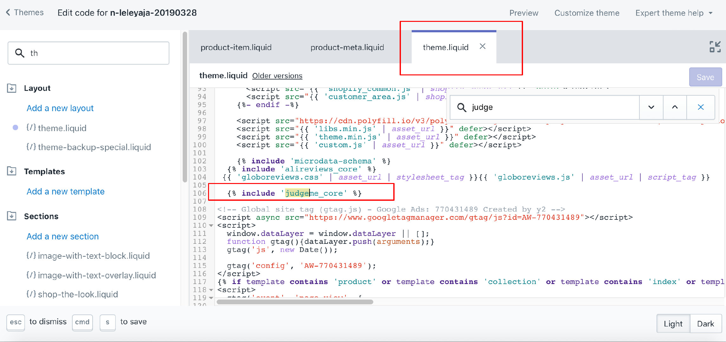The height and width of the screenshot is (342, 726).
Task: Click the 'cmd' key hint
Action: [82, 322]
